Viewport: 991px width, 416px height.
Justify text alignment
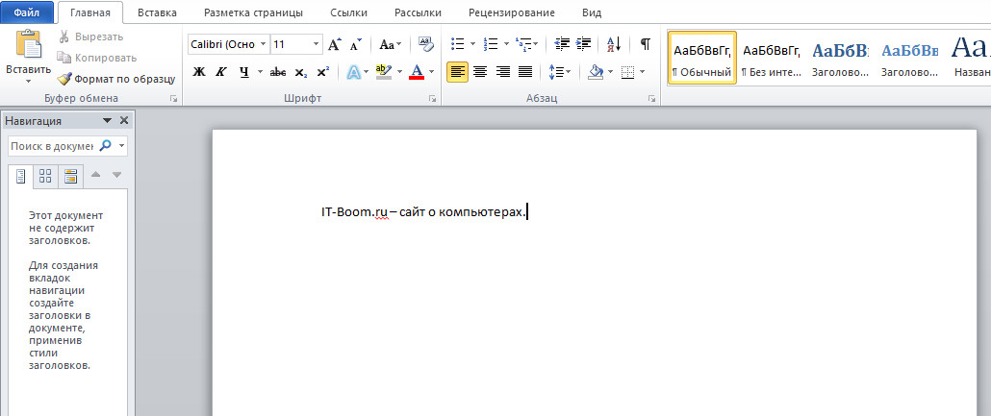(x=525, y=72)
